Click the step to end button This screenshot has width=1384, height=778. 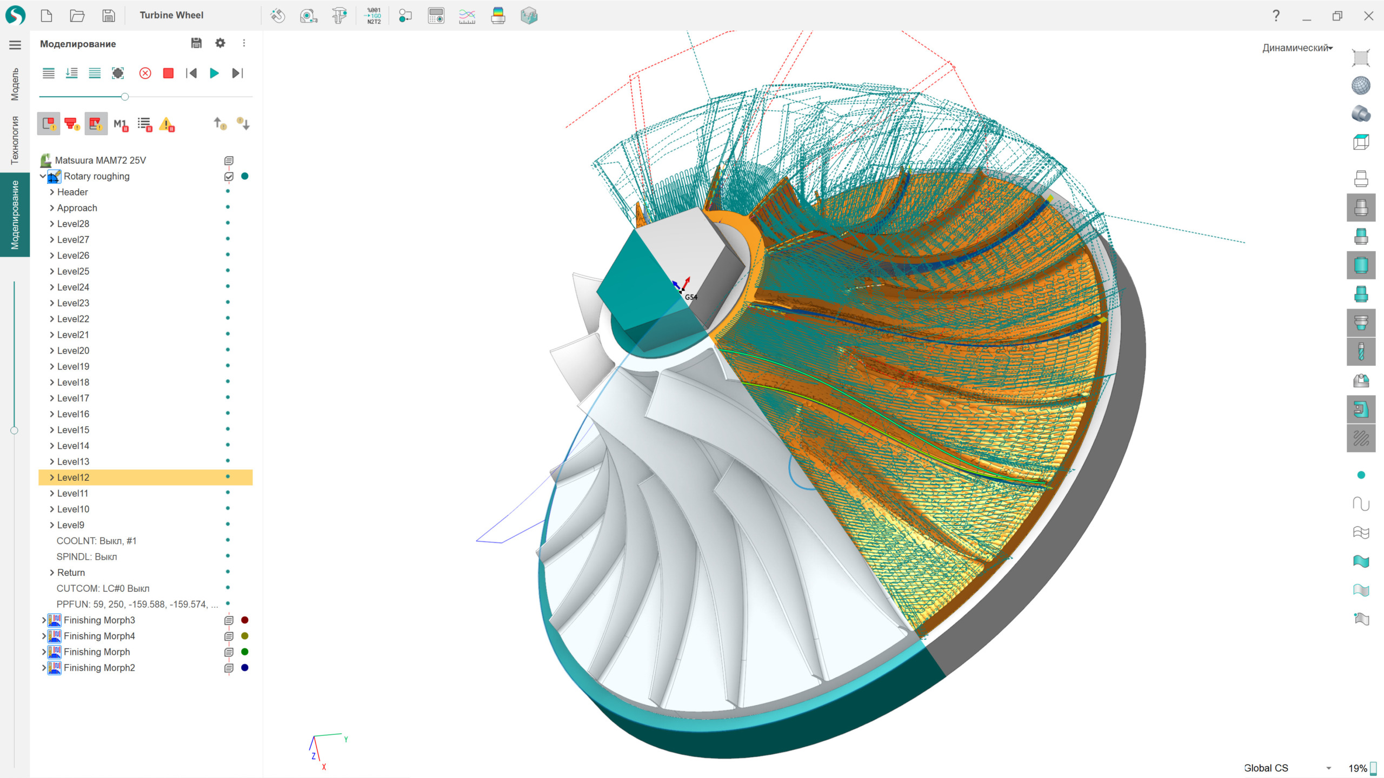click(237, 73)
